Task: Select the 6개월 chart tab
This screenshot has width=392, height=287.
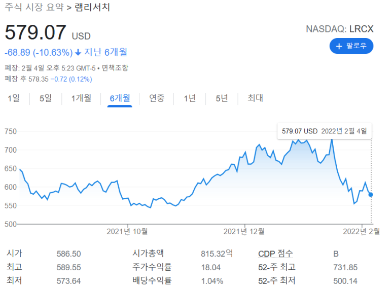Action: [120, 98]
